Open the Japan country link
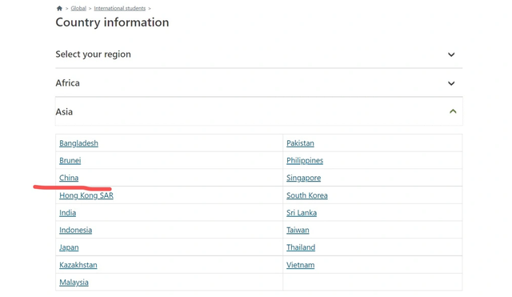The width and height of the screenshot is (512, 297). (x=69, y=247)
